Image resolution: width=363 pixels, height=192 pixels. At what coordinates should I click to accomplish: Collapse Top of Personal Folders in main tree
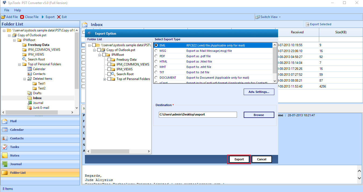[20, 64]
